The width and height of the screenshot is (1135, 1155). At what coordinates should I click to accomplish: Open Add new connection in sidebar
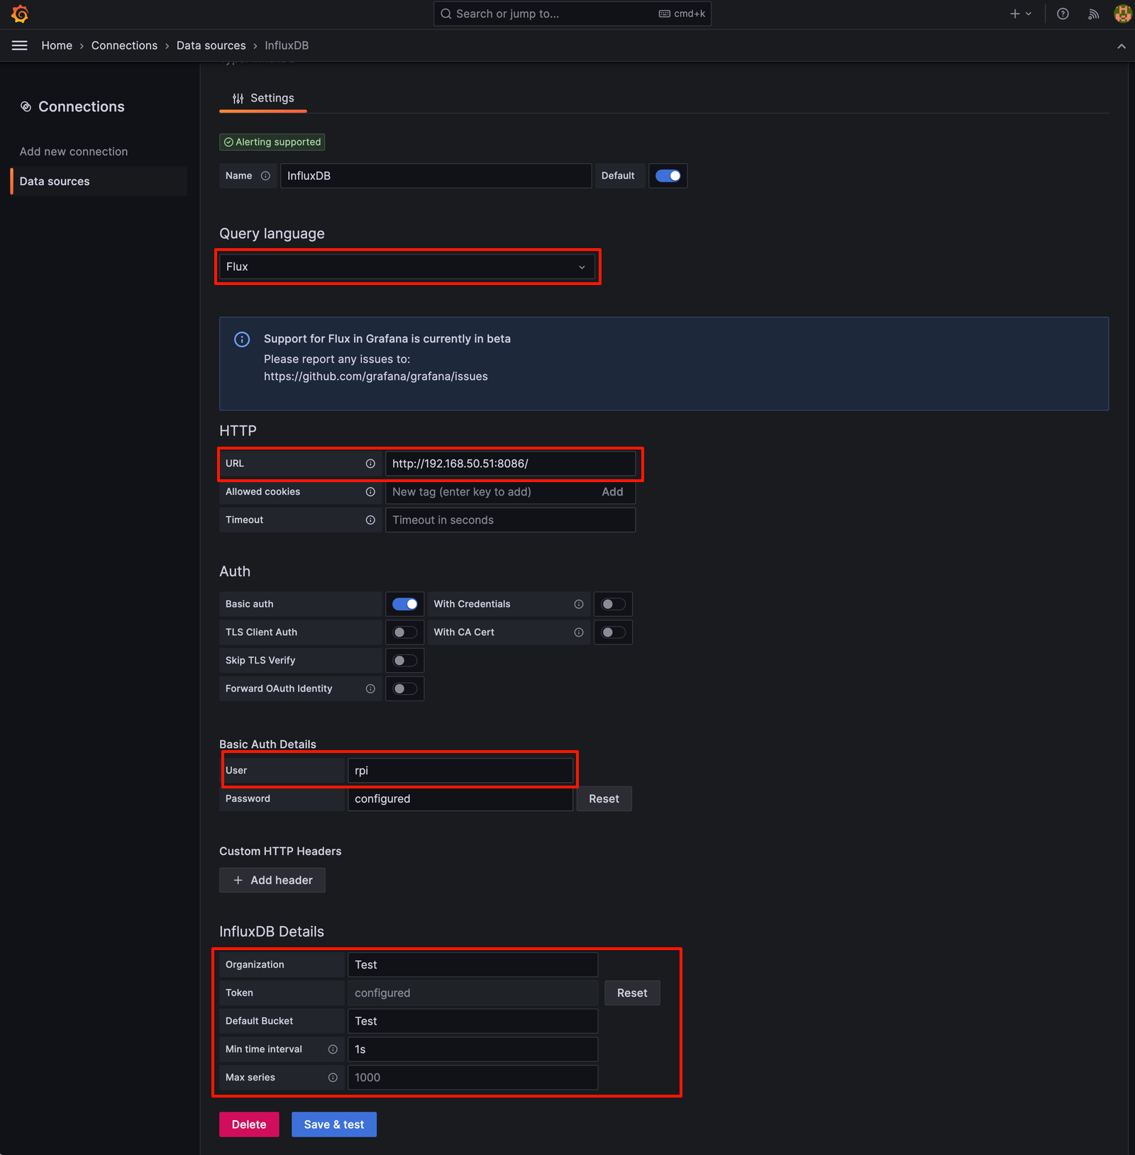(74, 152)
